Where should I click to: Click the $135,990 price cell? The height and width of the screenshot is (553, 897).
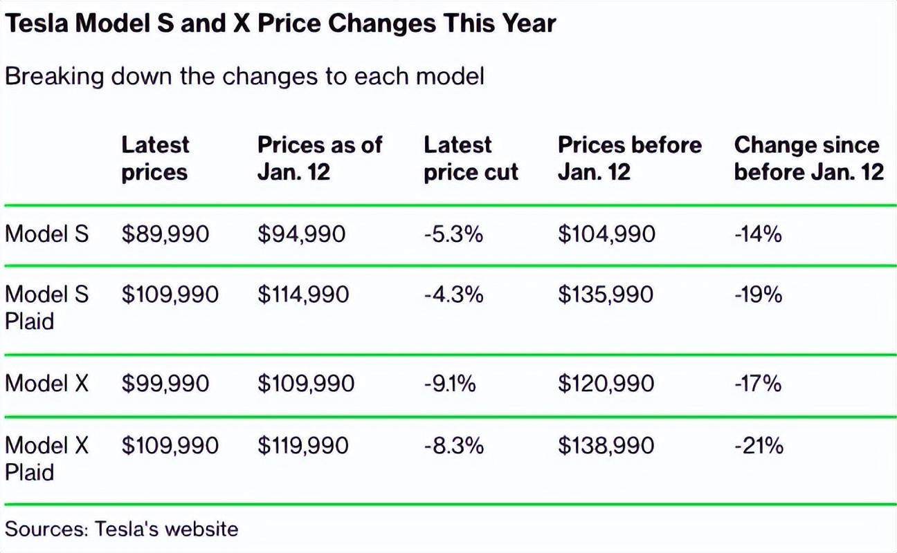coord(606,295)
